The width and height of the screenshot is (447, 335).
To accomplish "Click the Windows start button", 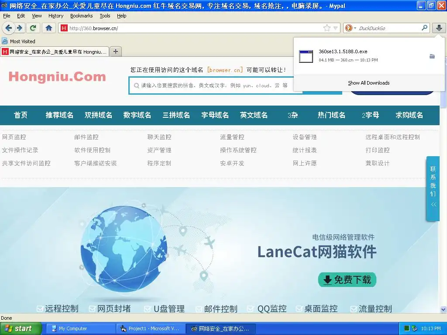I will click(21, 328).
